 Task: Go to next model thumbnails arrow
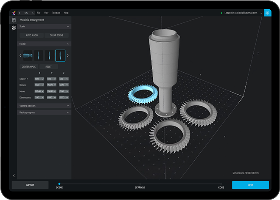68,55
